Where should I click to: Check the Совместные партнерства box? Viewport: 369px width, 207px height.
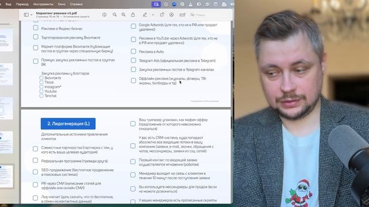35,149
